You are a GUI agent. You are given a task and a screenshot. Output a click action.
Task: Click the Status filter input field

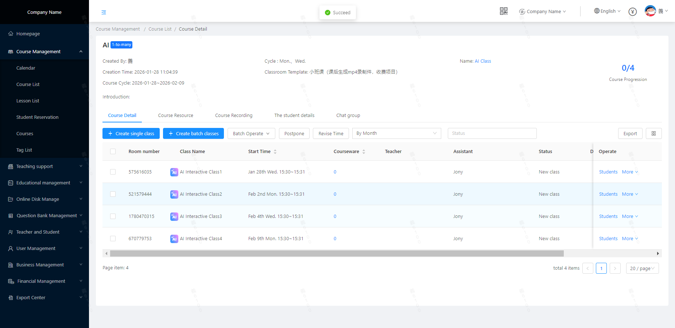[x=492, y=133]
